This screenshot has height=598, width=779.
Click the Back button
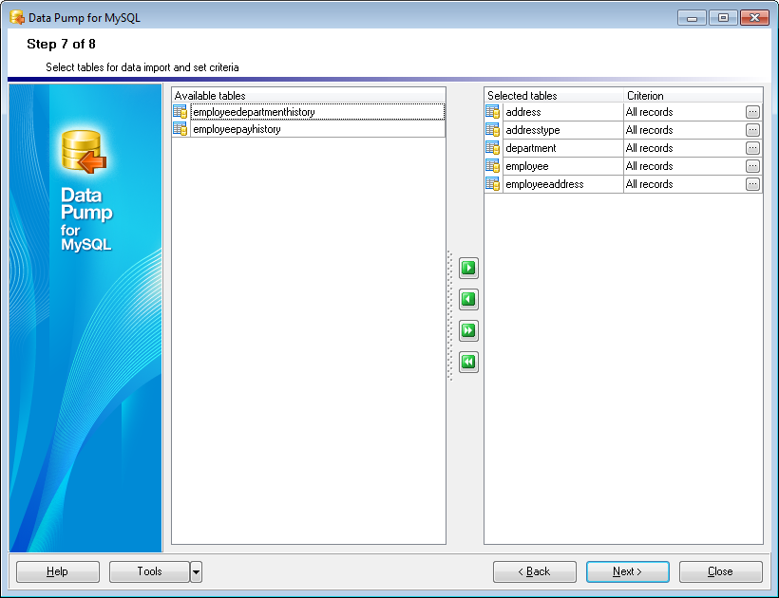535,571
